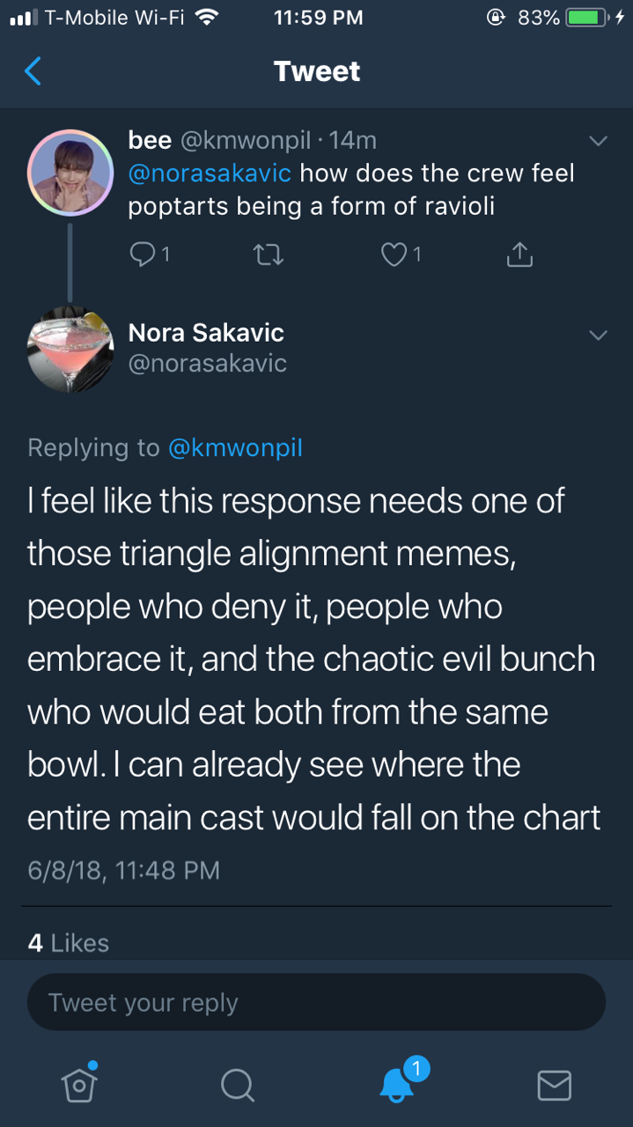
Task: Open @norasakavic mention link in bee's tweet
Action: (210, 173)
